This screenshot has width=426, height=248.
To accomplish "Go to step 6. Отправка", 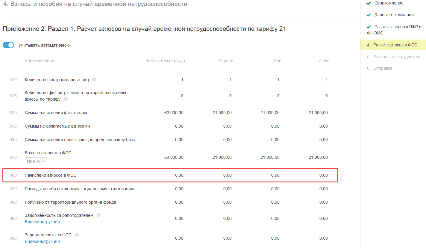I will pos(380,68).
